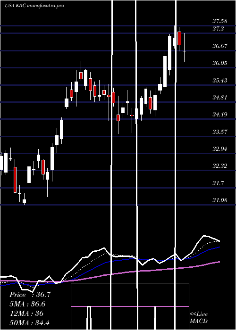
Task: Select the '50MA : 34.4' readout
Action: (29, 322)
